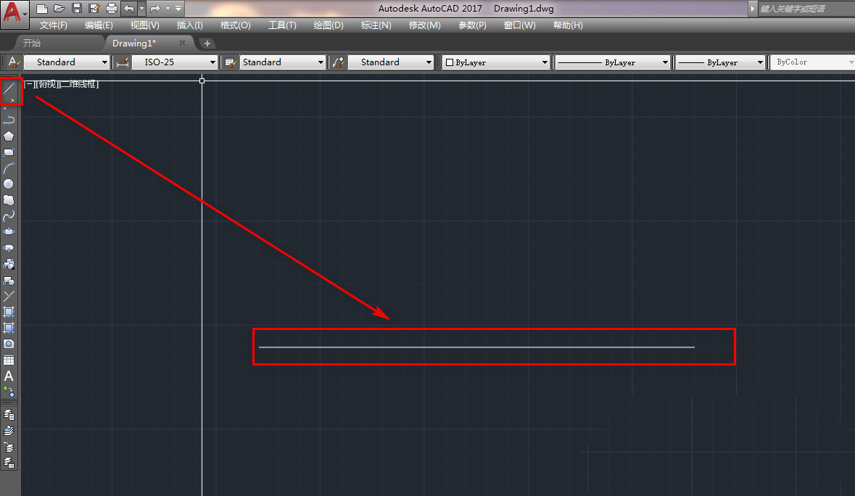
Task: Open the ByLayer lineweight dropdown
Action: 720,62
